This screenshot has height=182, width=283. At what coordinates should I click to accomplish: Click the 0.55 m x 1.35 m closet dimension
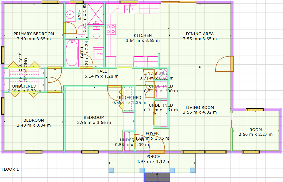(129, 102)
